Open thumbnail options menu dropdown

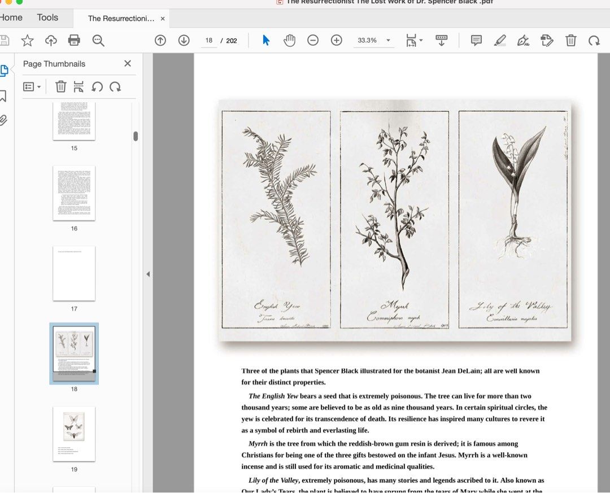[x=32, y=86]
